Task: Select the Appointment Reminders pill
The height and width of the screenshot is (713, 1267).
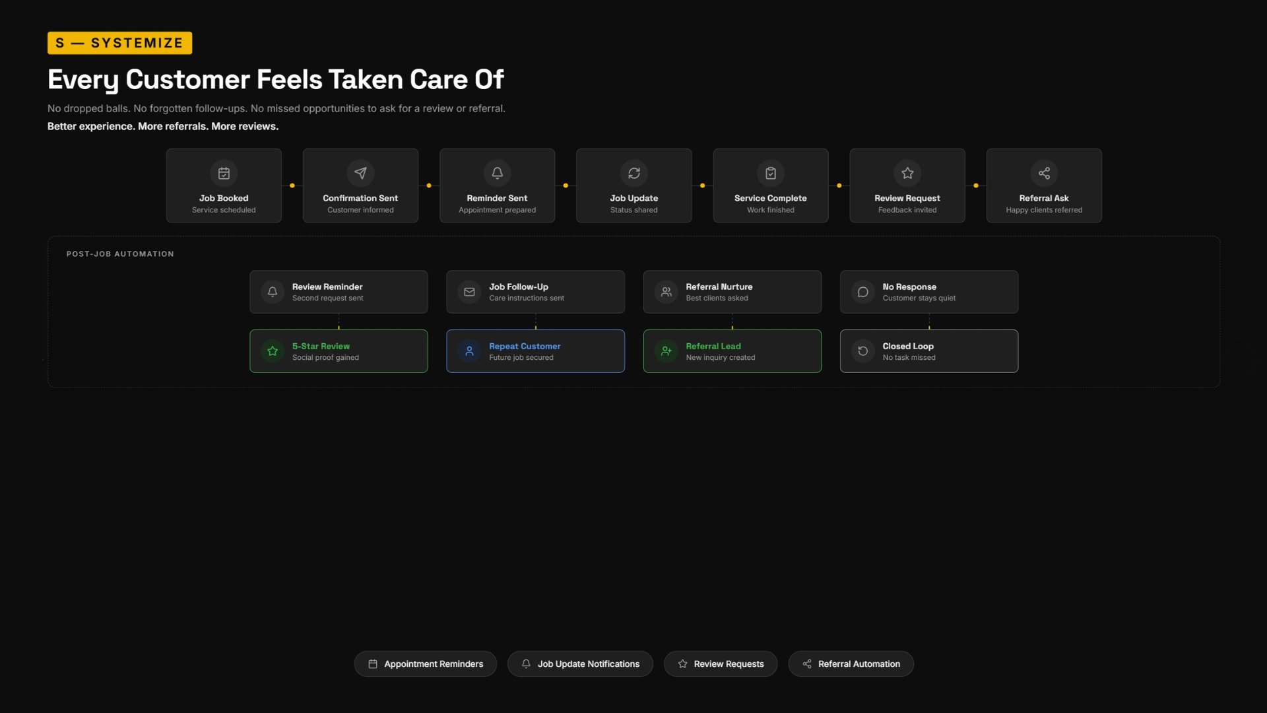Action: 426,664
